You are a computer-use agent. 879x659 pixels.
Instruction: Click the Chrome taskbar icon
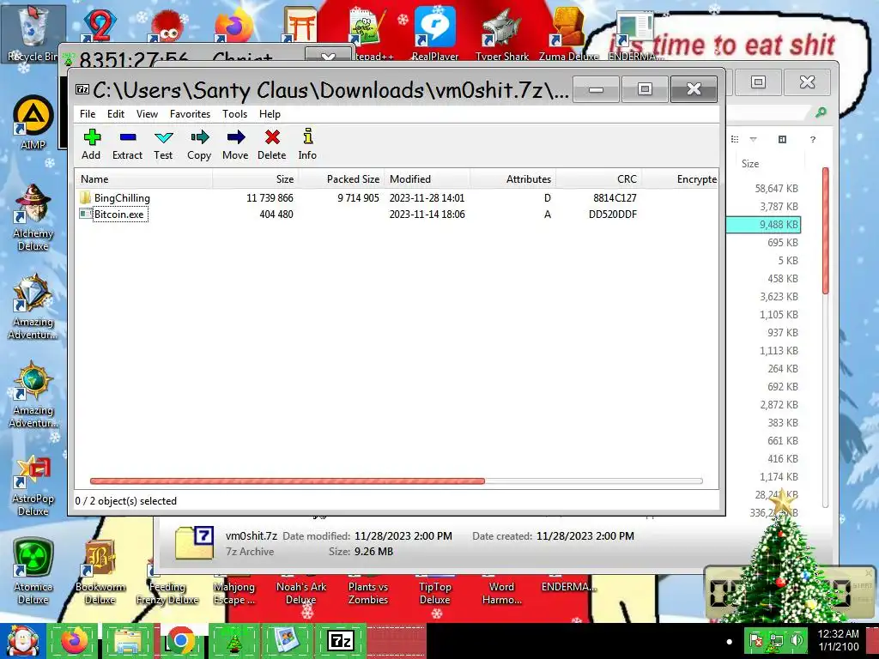coord(180,641)
